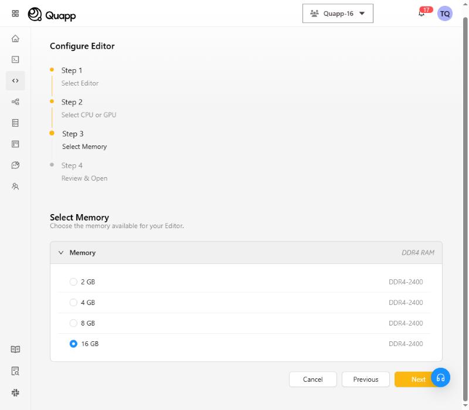The width and height of the screenshot is (469, 410).
Task: Select the 2 GB memory option
Action: 73,282
